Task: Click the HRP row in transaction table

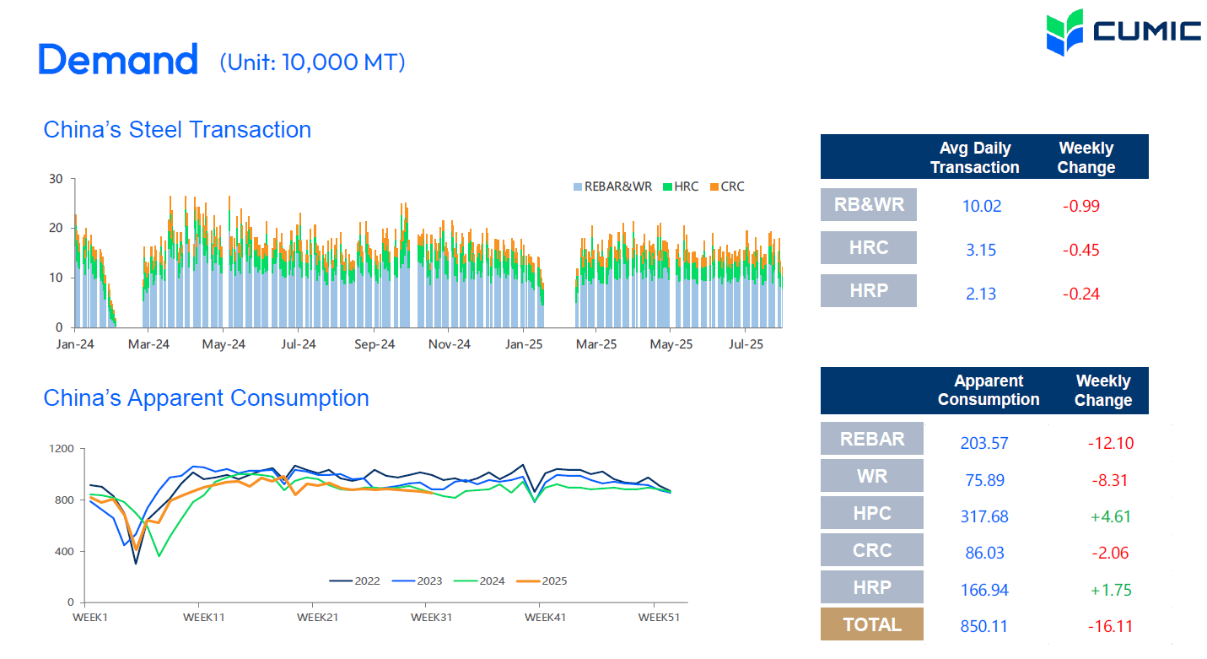Action: [x=868, y=290]
